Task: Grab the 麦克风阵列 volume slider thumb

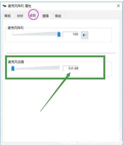Action: tap(59, 34)
